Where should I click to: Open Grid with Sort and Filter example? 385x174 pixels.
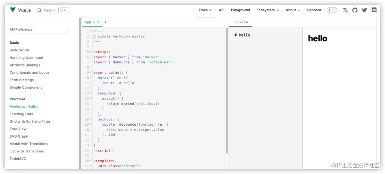tap(30, 121)
